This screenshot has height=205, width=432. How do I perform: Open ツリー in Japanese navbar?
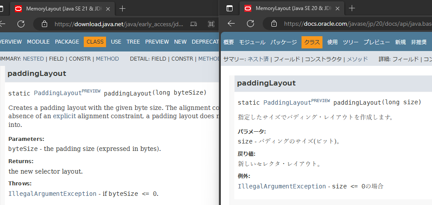(350, 42)
